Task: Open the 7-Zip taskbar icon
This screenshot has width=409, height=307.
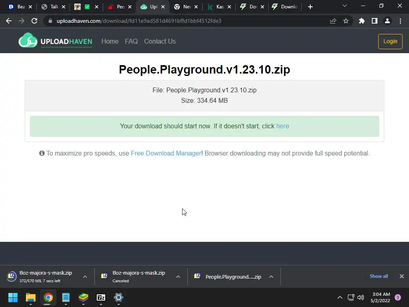Action: 101,297
